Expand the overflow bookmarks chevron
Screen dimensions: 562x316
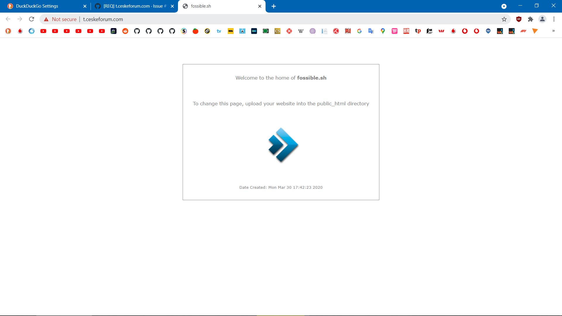tap(554, 31)
